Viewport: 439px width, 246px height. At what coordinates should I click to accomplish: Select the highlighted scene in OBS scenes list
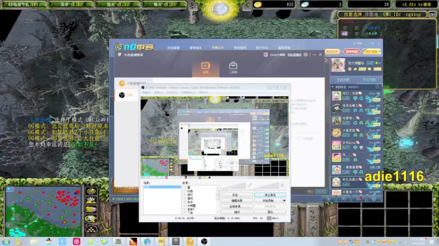pyautogui.click(x=162, y=187)
